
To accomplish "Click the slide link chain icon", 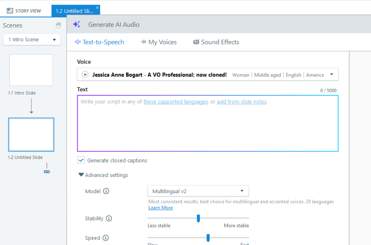I will pos(47,172).
